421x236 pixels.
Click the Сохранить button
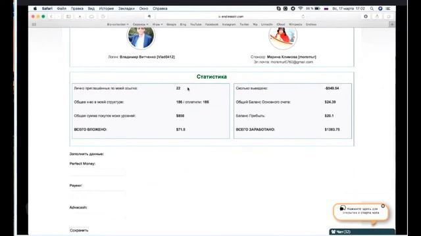point(79,230)
